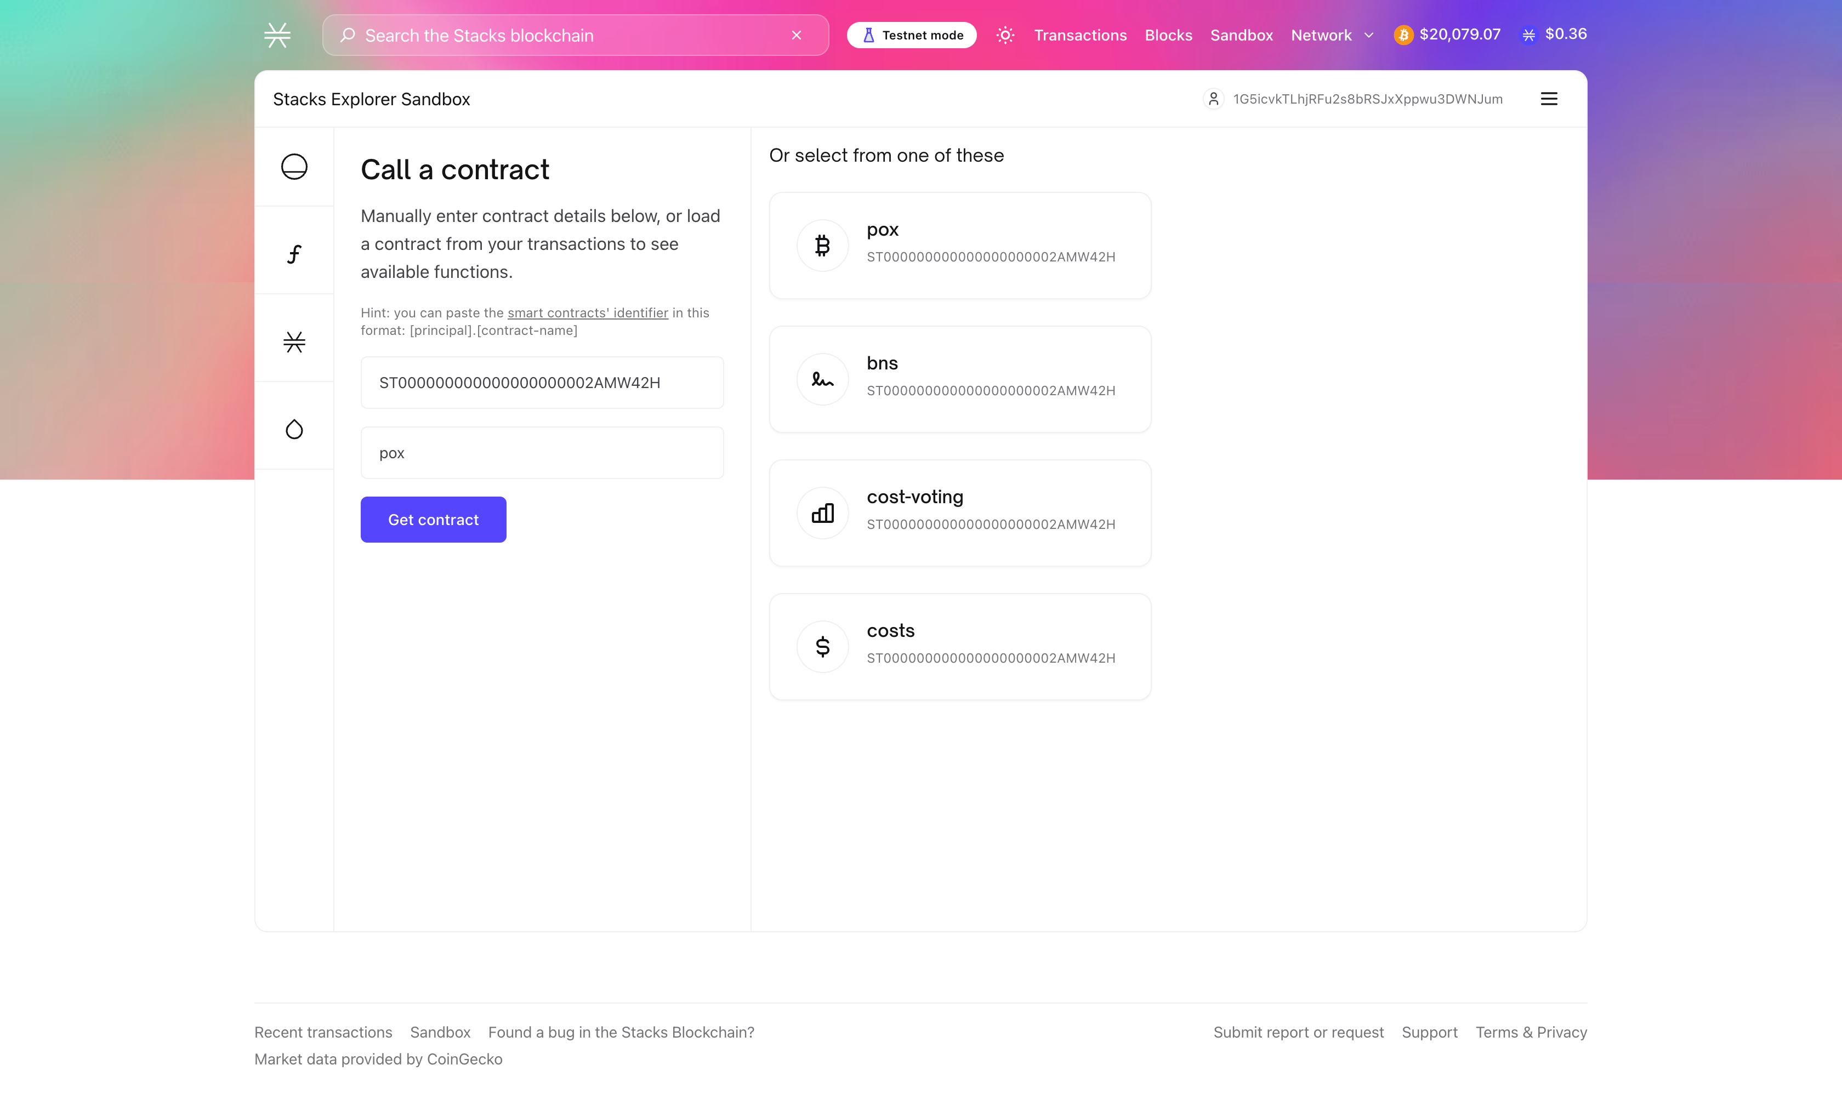1842x1105 pixels.
Task: Open the STX transfer sidebar icon
Action: tap(294, 342)
